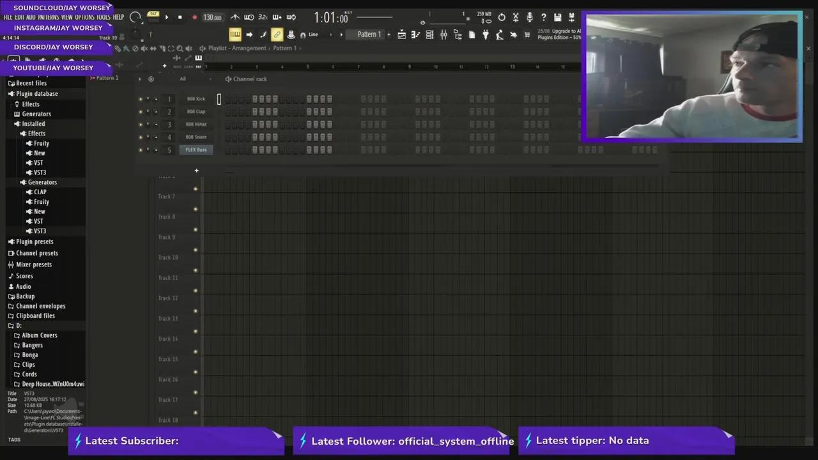Expand Plugin database in browser
Screen dimensions: 818x460
point(37,94)
